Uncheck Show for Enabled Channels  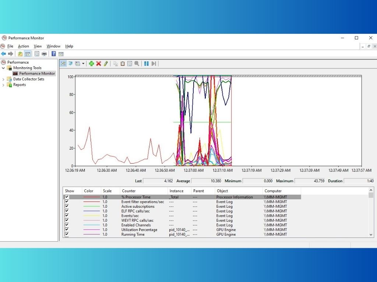[67, 225]
